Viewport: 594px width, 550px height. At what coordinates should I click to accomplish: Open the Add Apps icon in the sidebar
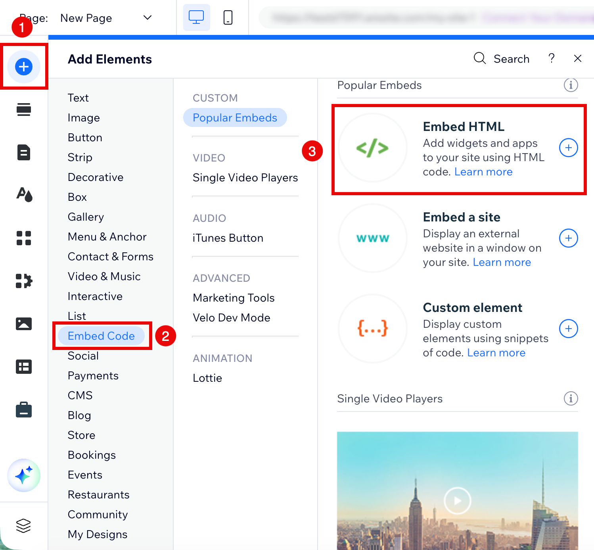pyautogui.click(x=24, y=238)
